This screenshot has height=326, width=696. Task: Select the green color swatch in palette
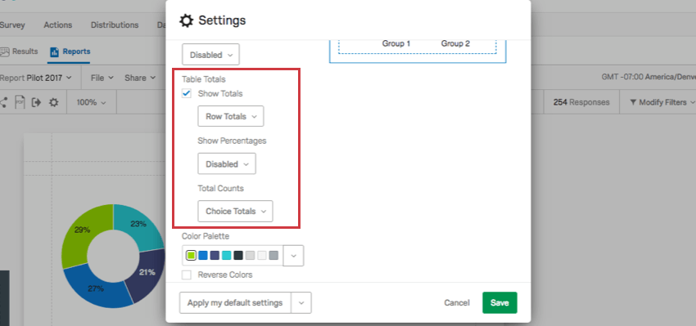pyautogui.click(x=191, y=256)
